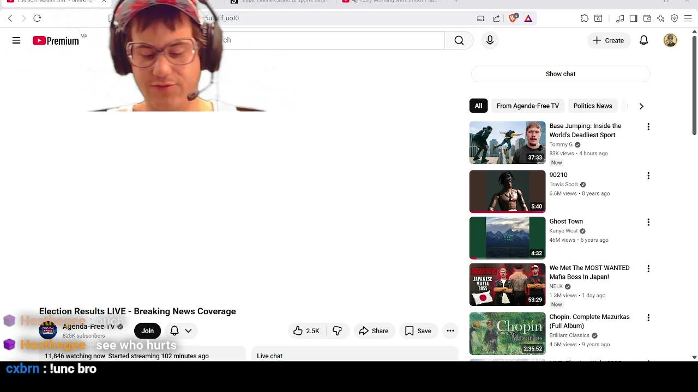
Task: Open the Leo AI sparkle icon
Action: 661,19
